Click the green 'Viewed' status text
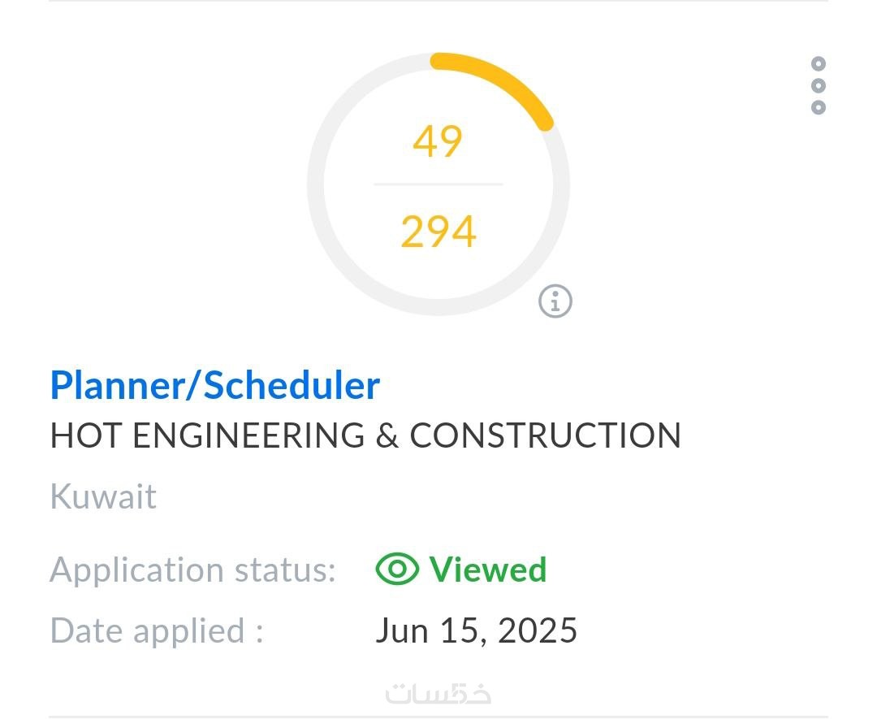This screenshot has height=719, width=877. point(487,570)
